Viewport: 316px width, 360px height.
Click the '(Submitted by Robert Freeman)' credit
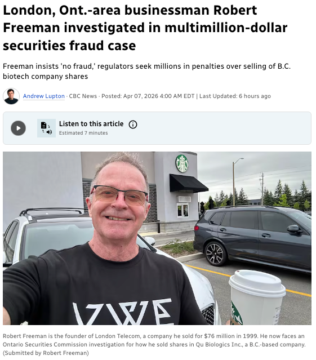pos(46,353)
